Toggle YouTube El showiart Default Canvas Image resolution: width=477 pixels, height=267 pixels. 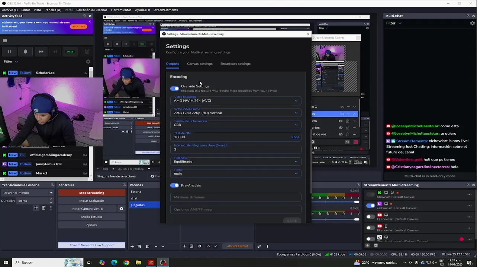coord(370,217)
